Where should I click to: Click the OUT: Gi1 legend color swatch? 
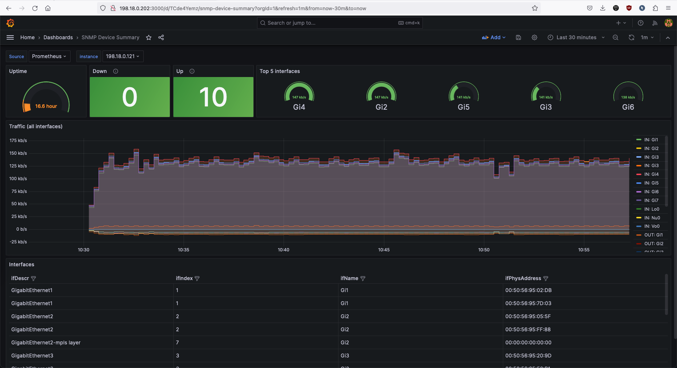(639, 235)
